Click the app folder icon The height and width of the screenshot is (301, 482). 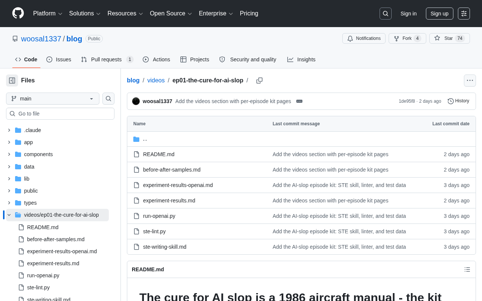coord(18,142)
